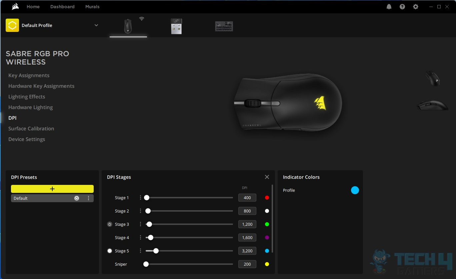Edit the Stage 5 DPI value 3,200
Viewport: 456px width, 279px height.
(247, 251)
